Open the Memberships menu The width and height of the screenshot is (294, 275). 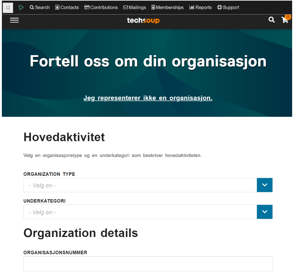point(167,7)
